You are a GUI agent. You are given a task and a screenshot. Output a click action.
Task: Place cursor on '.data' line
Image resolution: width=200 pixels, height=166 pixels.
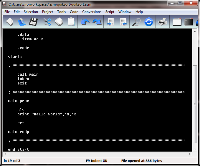tap(23, 35)
